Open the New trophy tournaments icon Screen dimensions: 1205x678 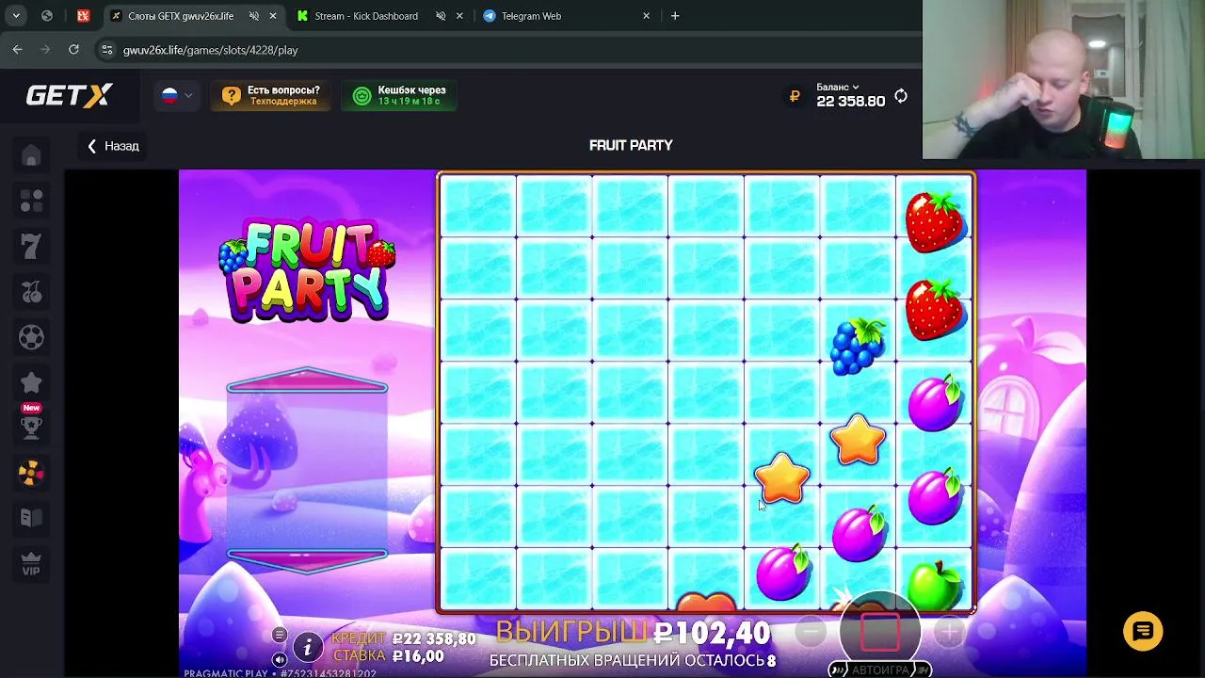pyautogui.click(x=31, y=424)
